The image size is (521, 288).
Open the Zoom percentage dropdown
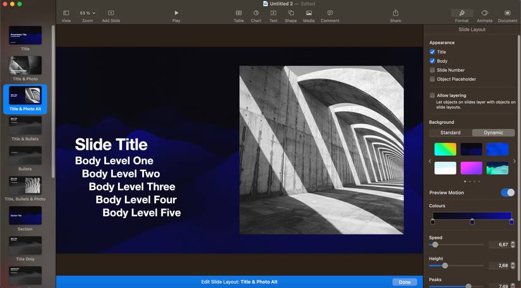(87, 13)
